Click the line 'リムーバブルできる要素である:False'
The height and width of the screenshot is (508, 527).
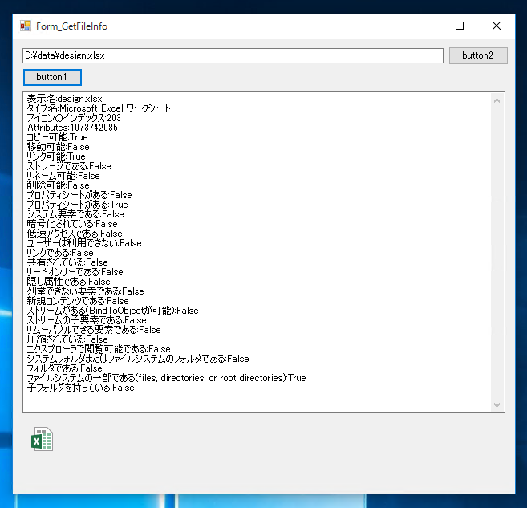click(x=94, y=330)
